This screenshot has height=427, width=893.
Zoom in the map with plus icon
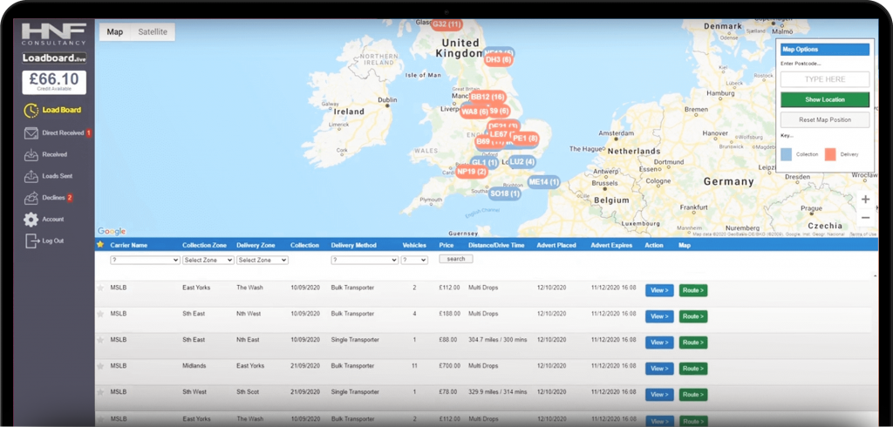(x=865, y=200)
